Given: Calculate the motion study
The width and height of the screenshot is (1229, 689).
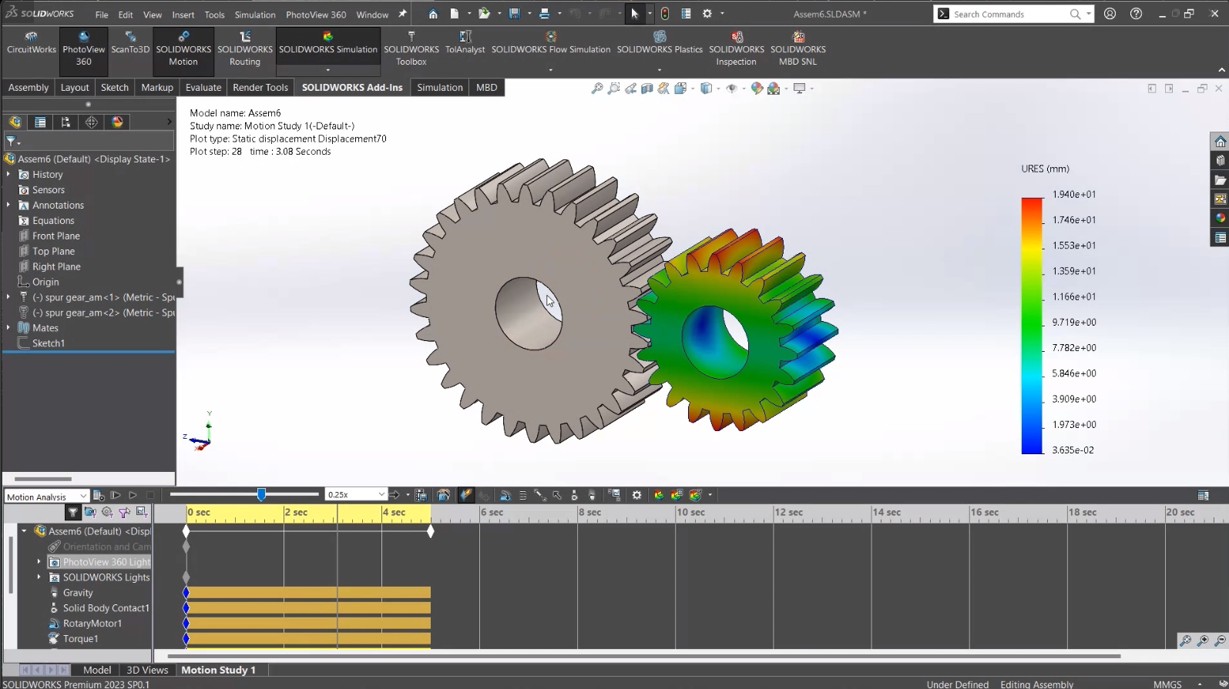Looking at the screenshot, I should pos(99,496).
